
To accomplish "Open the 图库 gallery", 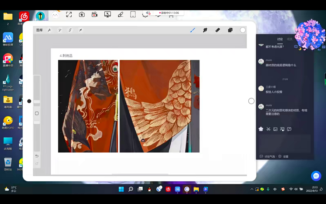I will pos(39,30).
